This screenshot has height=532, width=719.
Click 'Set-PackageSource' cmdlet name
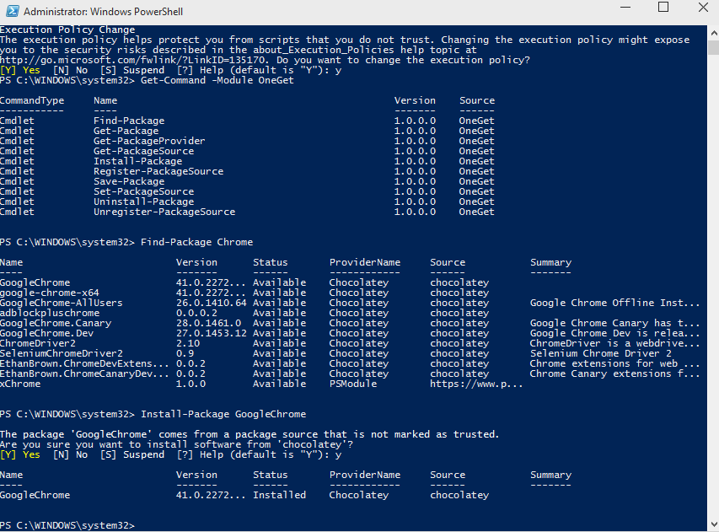pyautogui.click(x=143, y=191)
